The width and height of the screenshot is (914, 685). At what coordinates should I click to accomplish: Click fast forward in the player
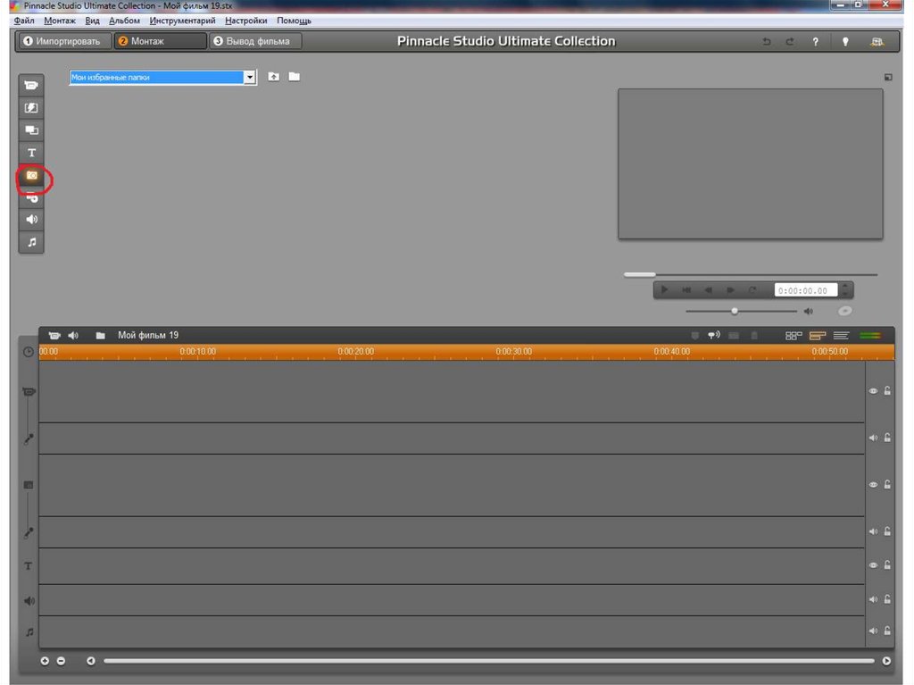(x=730, y=290)
